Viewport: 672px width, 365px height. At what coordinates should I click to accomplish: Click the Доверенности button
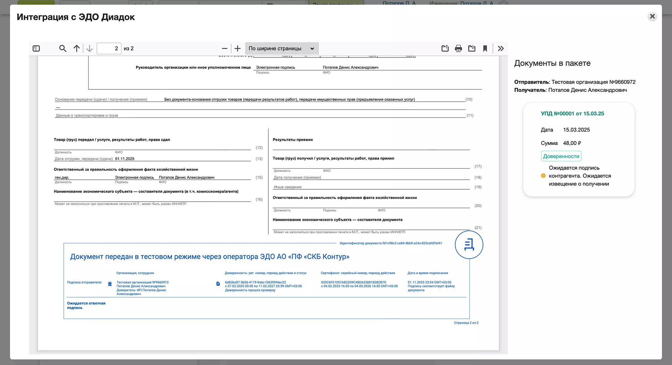coord(561,156)
